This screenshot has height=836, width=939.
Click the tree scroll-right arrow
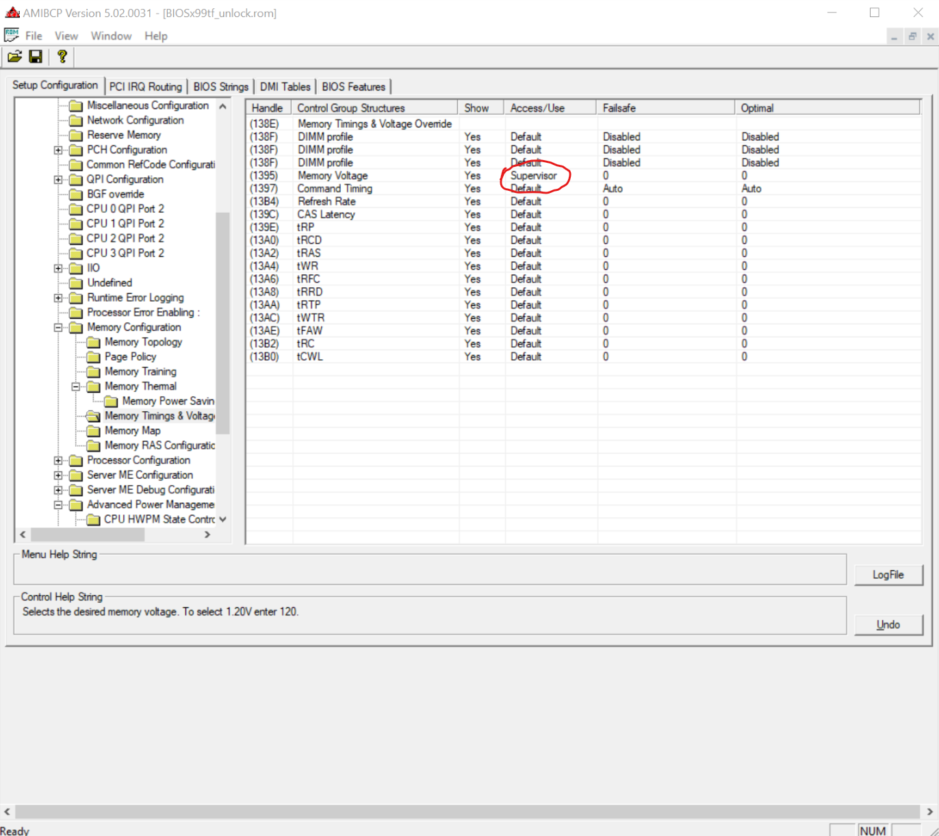[207, 534]
